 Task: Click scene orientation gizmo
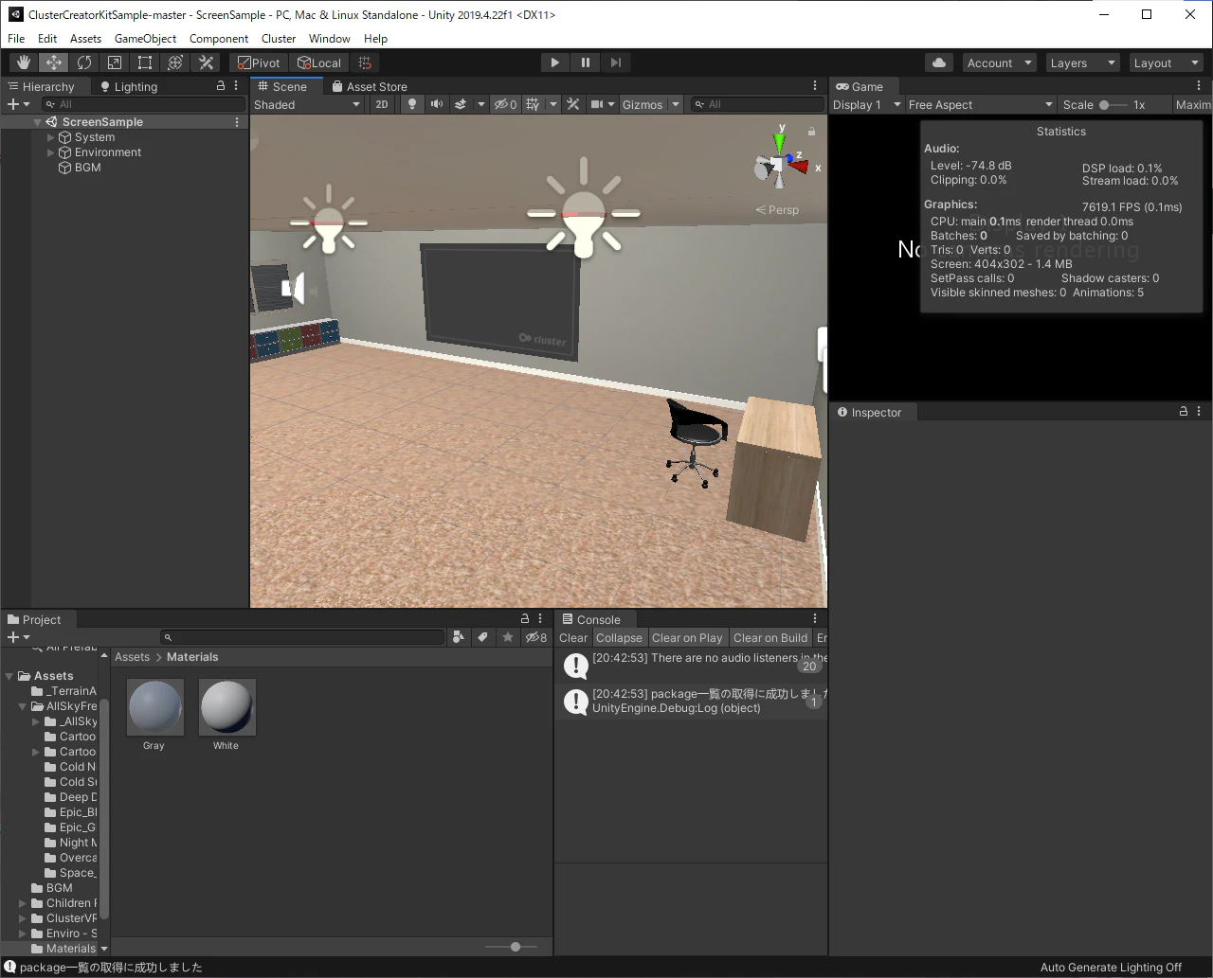point(780,166)
